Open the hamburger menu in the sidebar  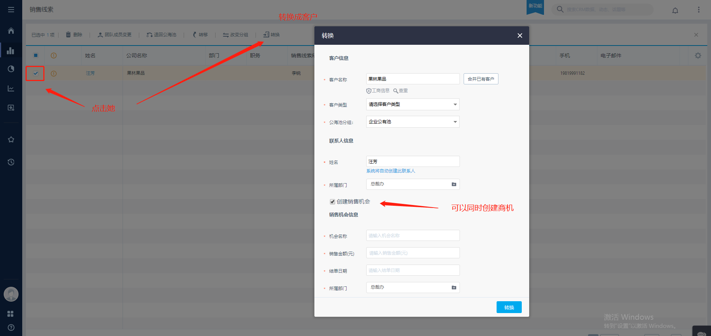(x=11, y=10)
